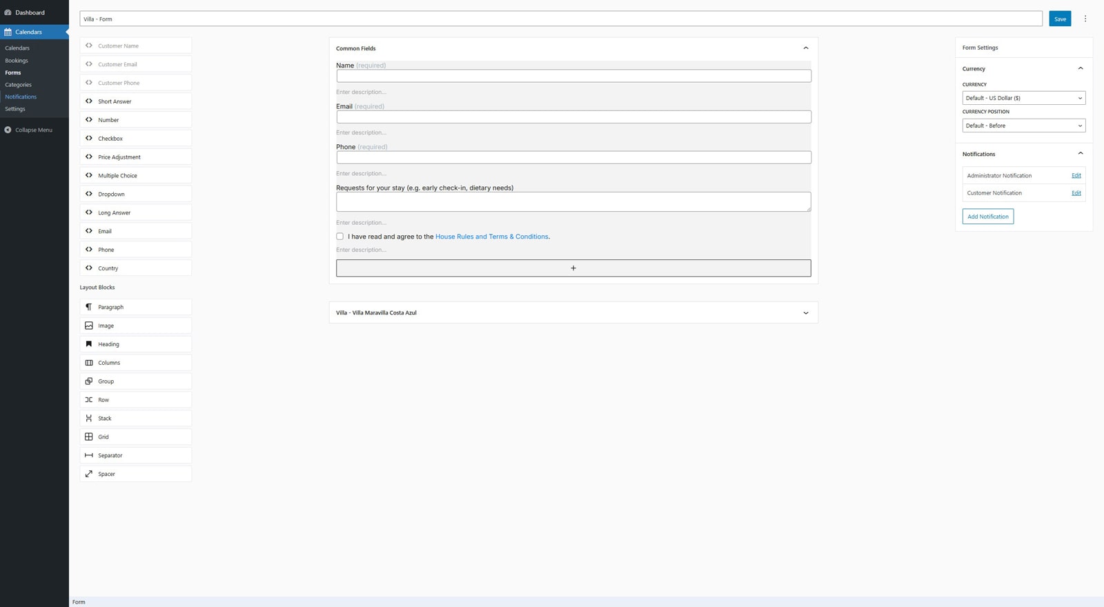The width and height of the screenshot is (1104, 607).
Task: Insert a Spacer layout block
Action: (135, 474)
